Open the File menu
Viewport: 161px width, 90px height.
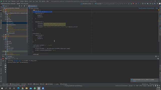coord(4,1)
